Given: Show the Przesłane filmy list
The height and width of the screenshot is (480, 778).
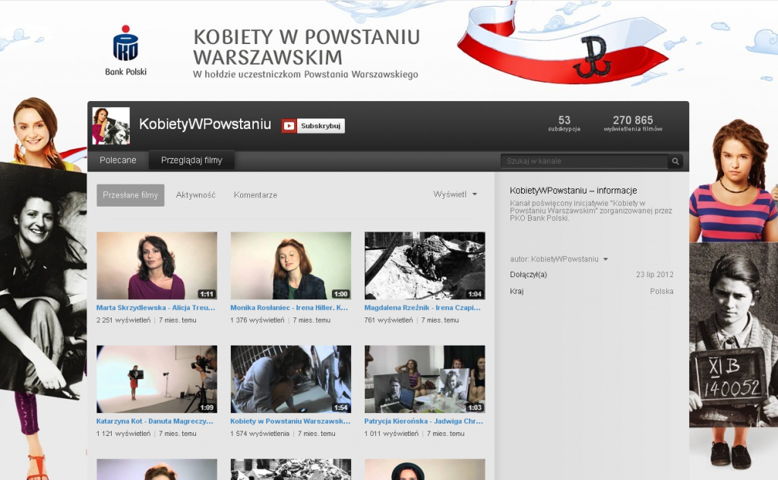Looking at the screenshot, I should [x=130, y=195].
